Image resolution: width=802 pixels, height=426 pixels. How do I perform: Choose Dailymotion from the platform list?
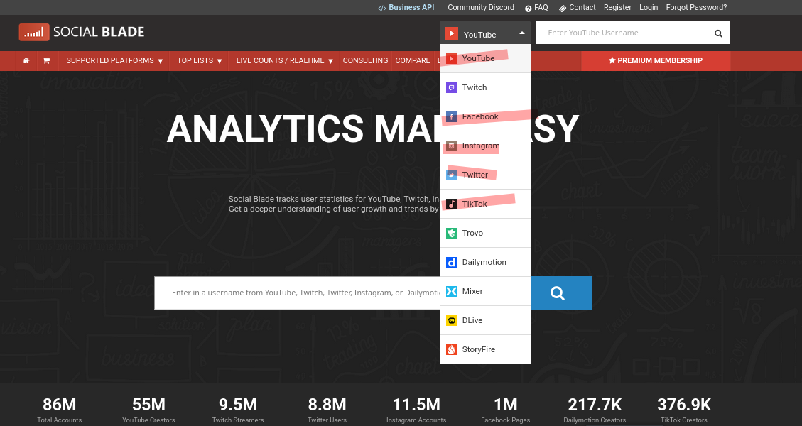click(485, 263)
